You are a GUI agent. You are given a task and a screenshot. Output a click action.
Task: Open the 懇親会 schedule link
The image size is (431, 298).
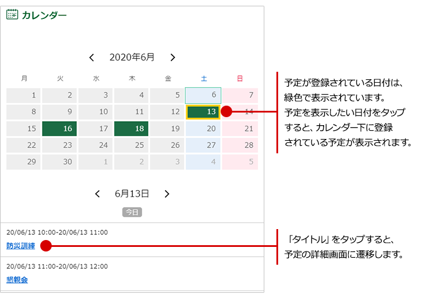coord(17,280)
